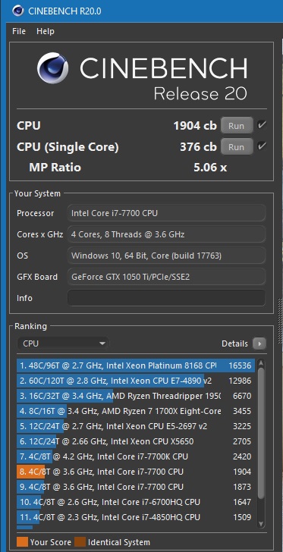Select the Ryzen Threadripper ranking entry
Screen dimensions: 283x552
[x=136, y=396]
